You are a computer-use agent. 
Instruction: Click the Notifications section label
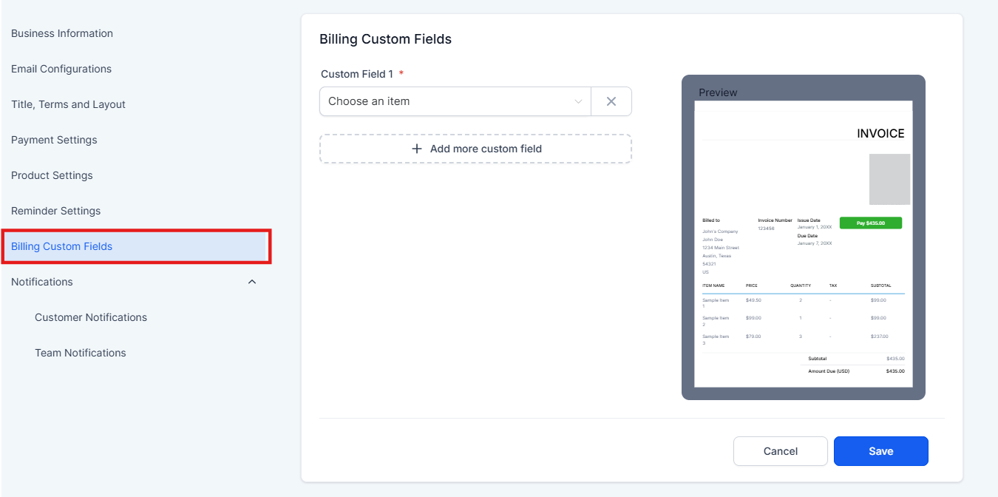tap(42, 282)
